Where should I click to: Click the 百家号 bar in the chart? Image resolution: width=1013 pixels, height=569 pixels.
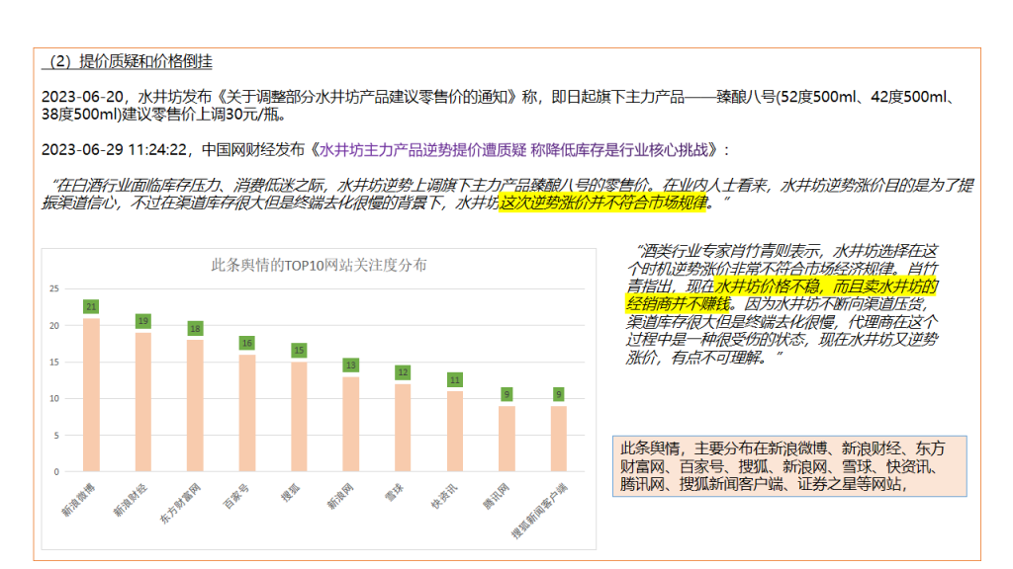click(245, 413)
